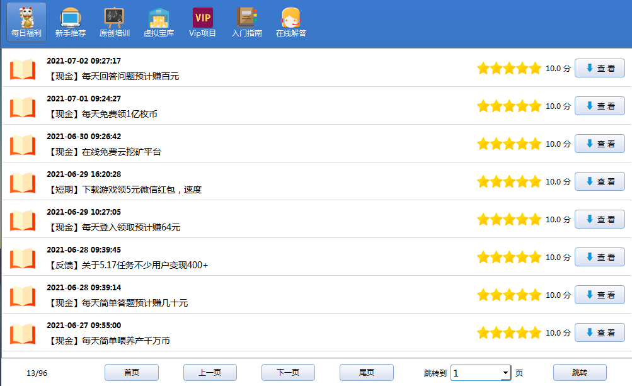Click 查看 for 每天简单喂养产千万币
This screenshot has width=632, height=386.
(x=600, y=333)
